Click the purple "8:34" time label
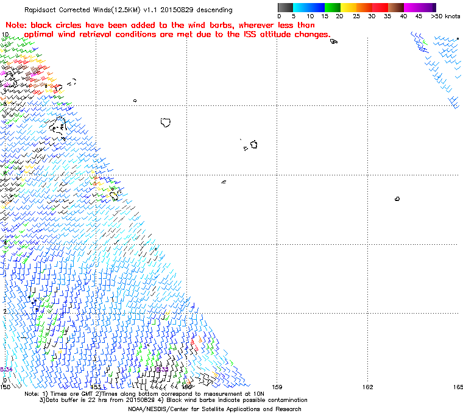This screenshot has width=463, height=419. (6, 370)
